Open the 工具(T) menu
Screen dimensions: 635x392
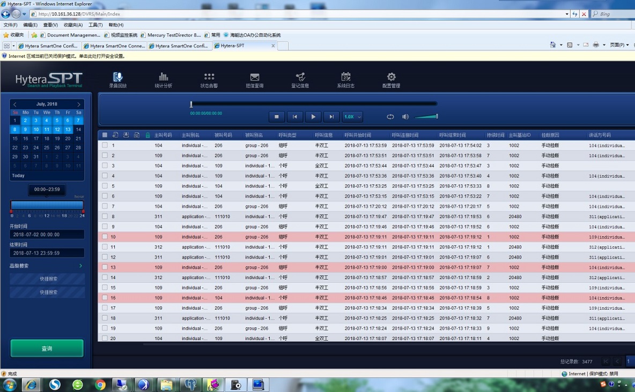[x=95, y=25]
